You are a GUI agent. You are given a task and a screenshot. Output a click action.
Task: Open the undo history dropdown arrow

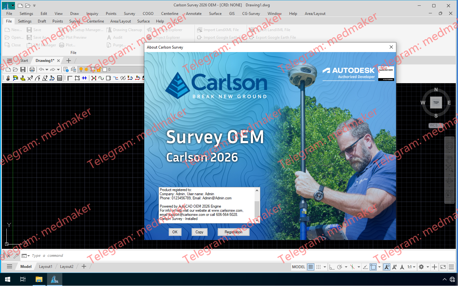46,69
